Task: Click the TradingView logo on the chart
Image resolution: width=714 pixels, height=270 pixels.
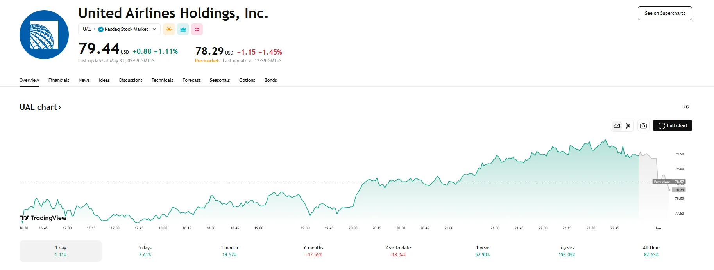Action: pyautogui.click(x=43, y=218)
